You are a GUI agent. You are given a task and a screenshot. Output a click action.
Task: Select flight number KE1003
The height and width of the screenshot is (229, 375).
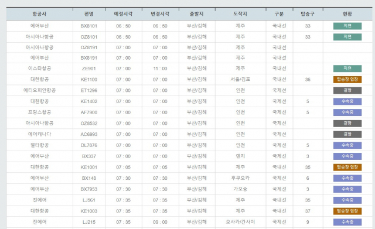point(89,211)
